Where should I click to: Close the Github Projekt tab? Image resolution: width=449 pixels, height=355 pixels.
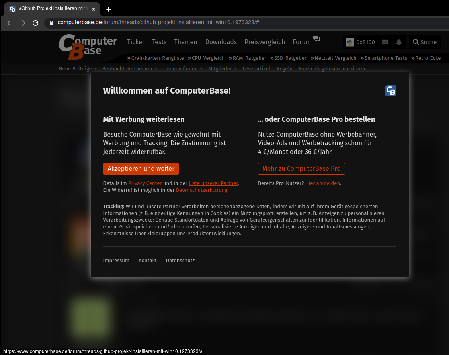coord(94,9)
